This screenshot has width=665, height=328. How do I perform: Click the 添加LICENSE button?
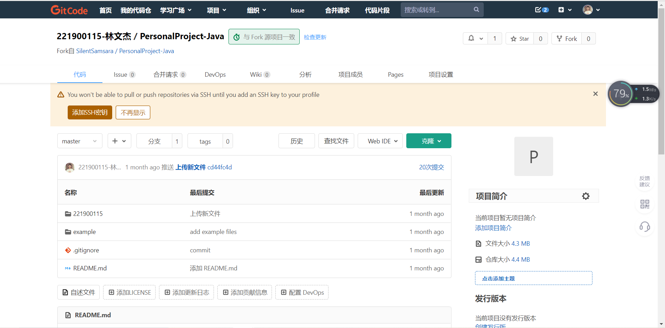(130, 292)
